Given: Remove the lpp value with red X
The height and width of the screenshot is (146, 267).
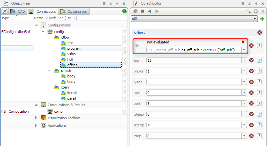Looking at the screenshot, I should coord(251,60).
